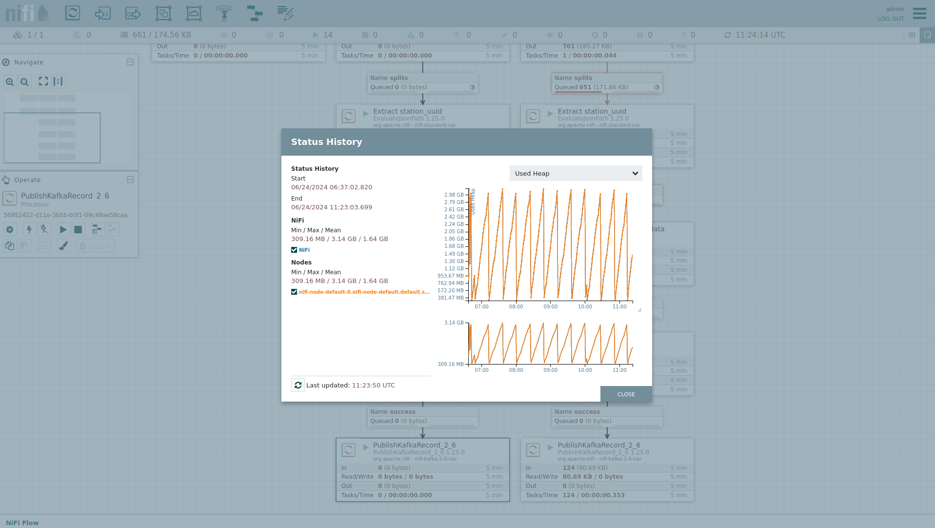
Task: Click the chart resize handle at the corner
Action: pos(639,310)
